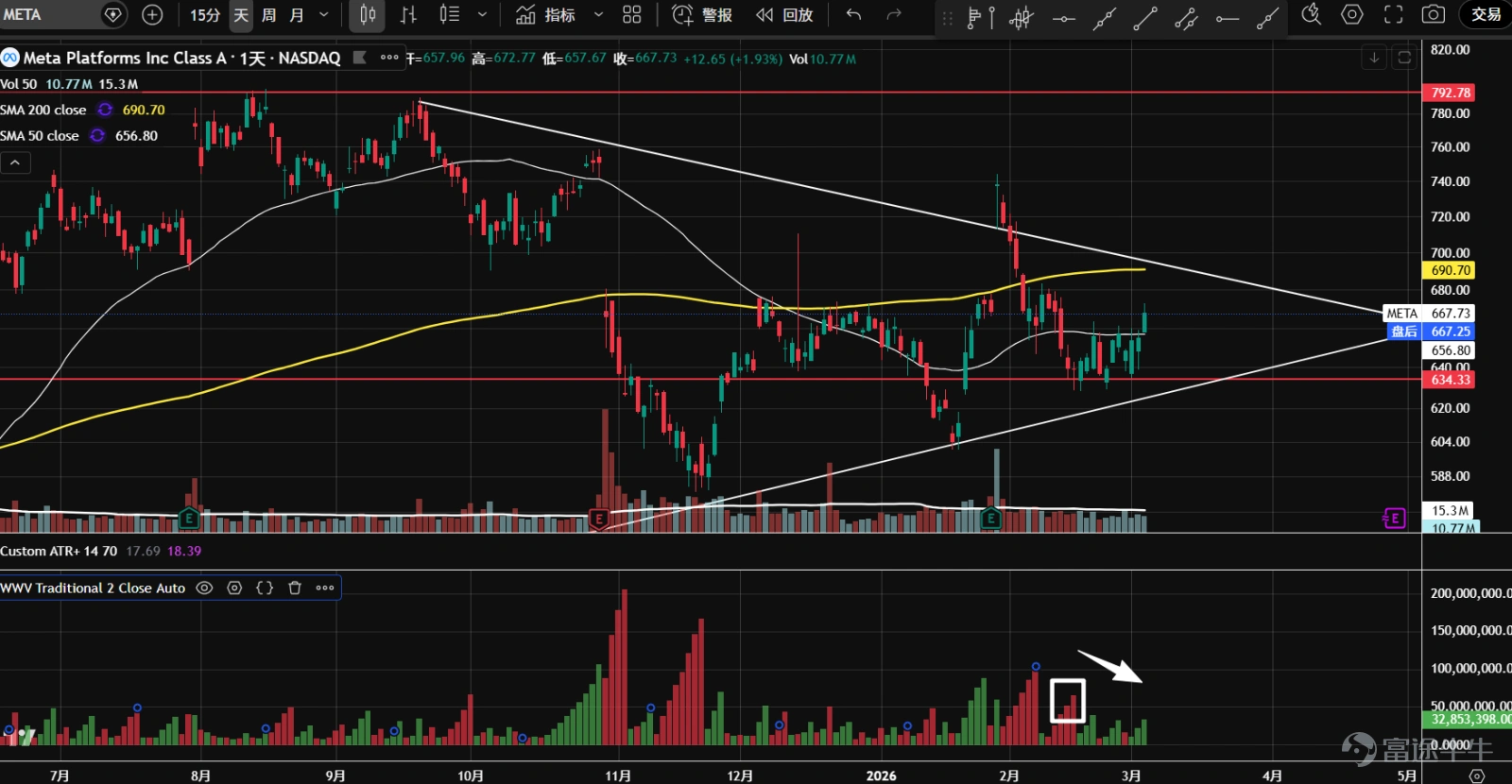1512x784 pixels.
Task: Create an alert with 警报 button
Action: click(702, 15)
